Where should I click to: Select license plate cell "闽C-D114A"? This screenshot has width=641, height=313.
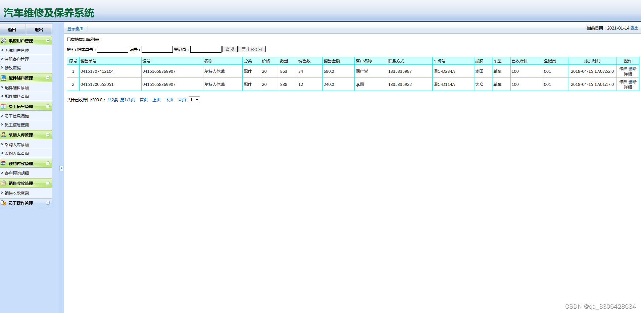pyautogui.click(x=453, y=85)
